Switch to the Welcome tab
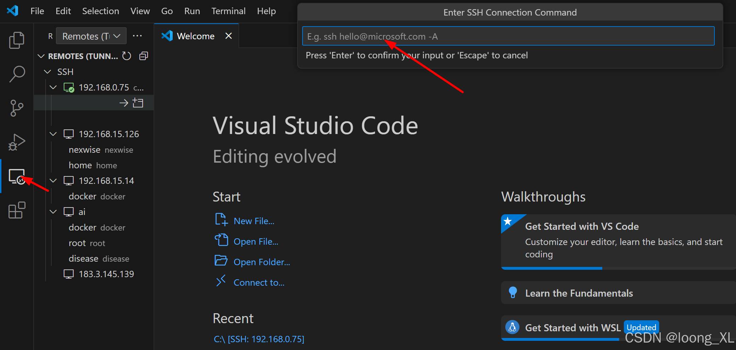 tap(195, 36)
